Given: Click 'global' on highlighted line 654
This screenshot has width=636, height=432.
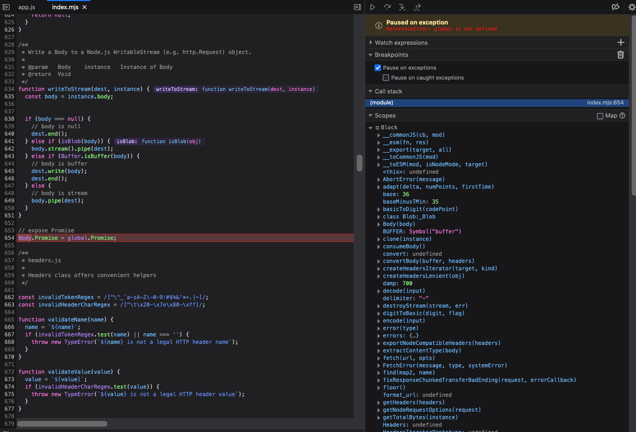Looking at the screenshot, I should click(x=77, y=238).
